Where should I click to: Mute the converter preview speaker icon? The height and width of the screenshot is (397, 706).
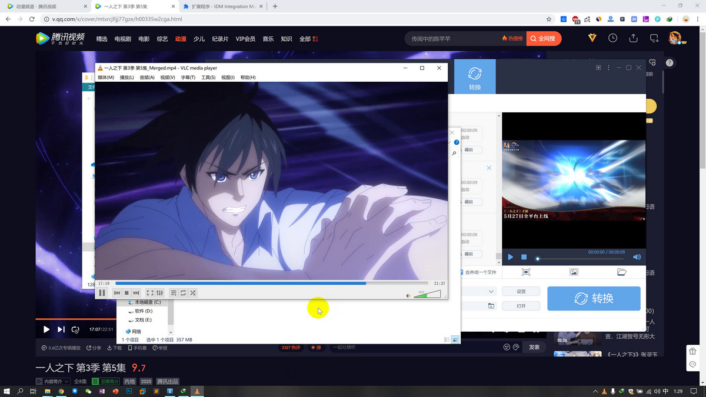pyautogui.click(x=637, y=257)
